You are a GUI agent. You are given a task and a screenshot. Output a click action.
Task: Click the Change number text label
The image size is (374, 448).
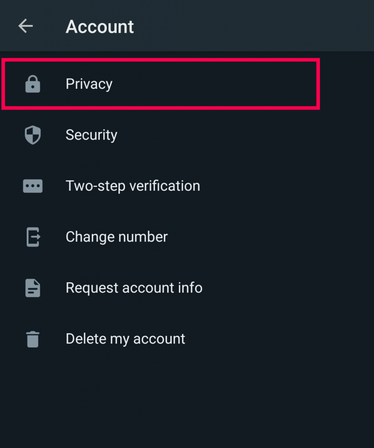(x=116, y=237)
